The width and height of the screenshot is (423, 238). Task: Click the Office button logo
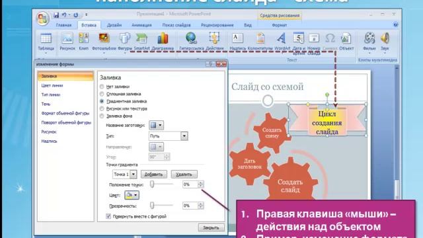pos(42,19)
